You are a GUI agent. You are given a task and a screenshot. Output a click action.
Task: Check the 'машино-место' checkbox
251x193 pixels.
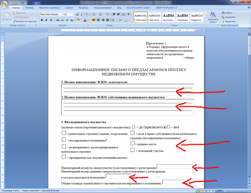pyautogui.click(x=132, y=143)
